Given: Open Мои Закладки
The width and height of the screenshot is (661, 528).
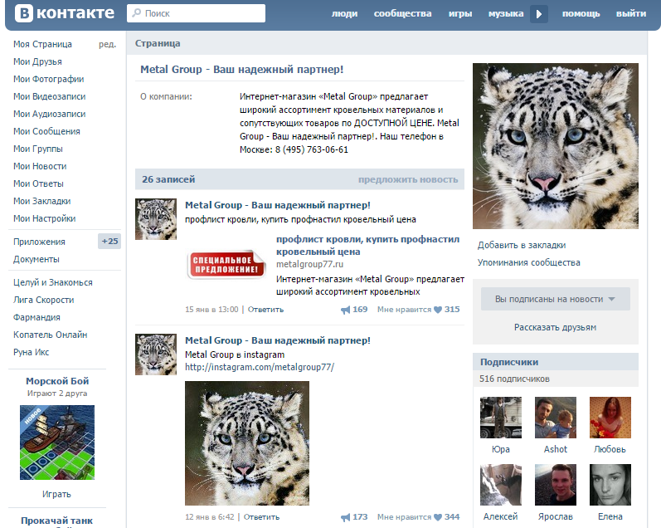Looking at the screenshot, I should pos(41,202).
